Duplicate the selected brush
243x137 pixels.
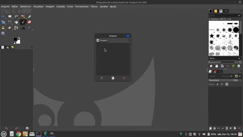(x=222, y=66)
